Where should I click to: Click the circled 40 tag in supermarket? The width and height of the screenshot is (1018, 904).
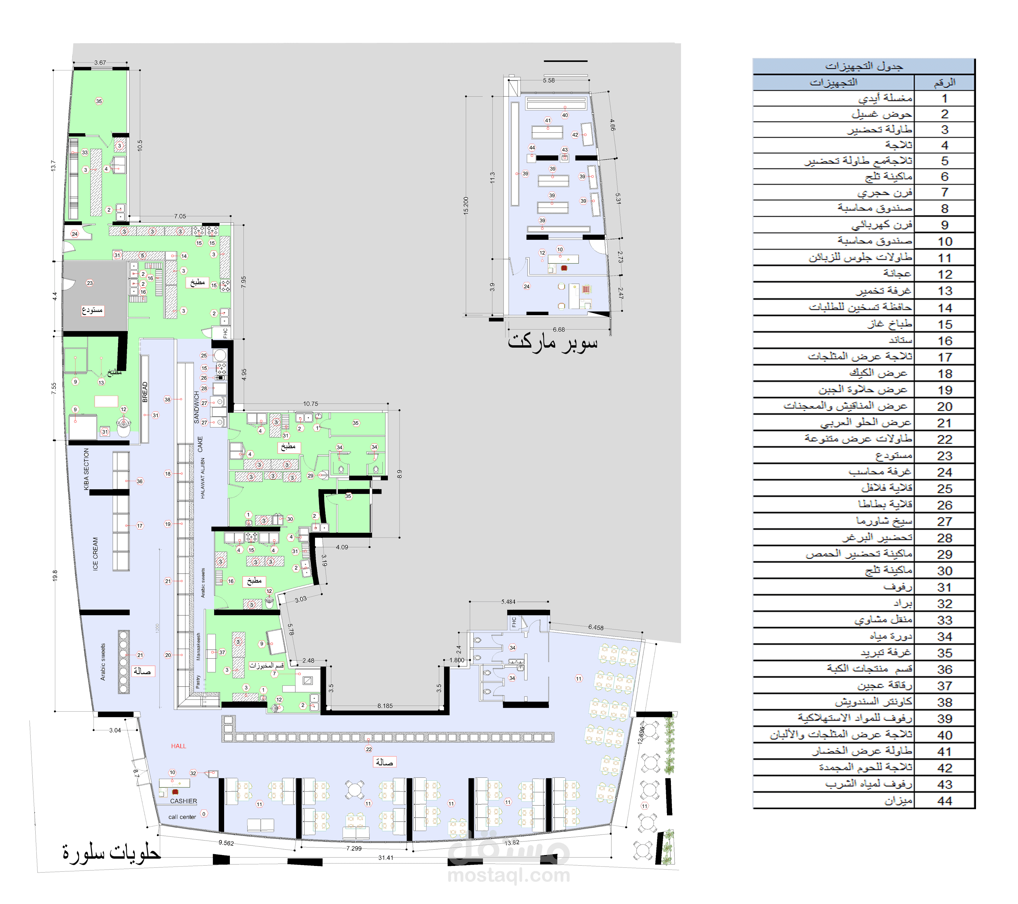click(565, 115)
